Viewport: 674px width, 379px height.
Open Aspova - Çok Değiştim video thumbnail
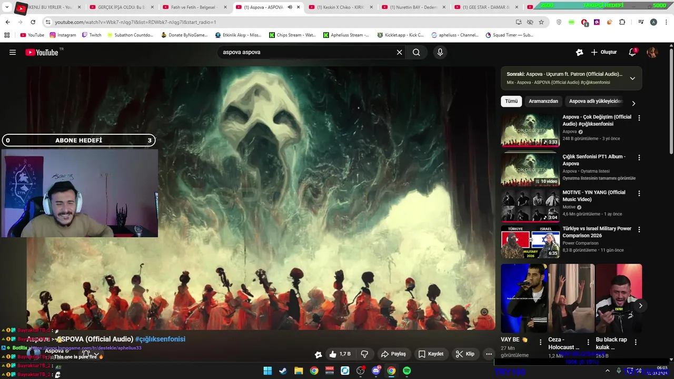coord(530,131)
